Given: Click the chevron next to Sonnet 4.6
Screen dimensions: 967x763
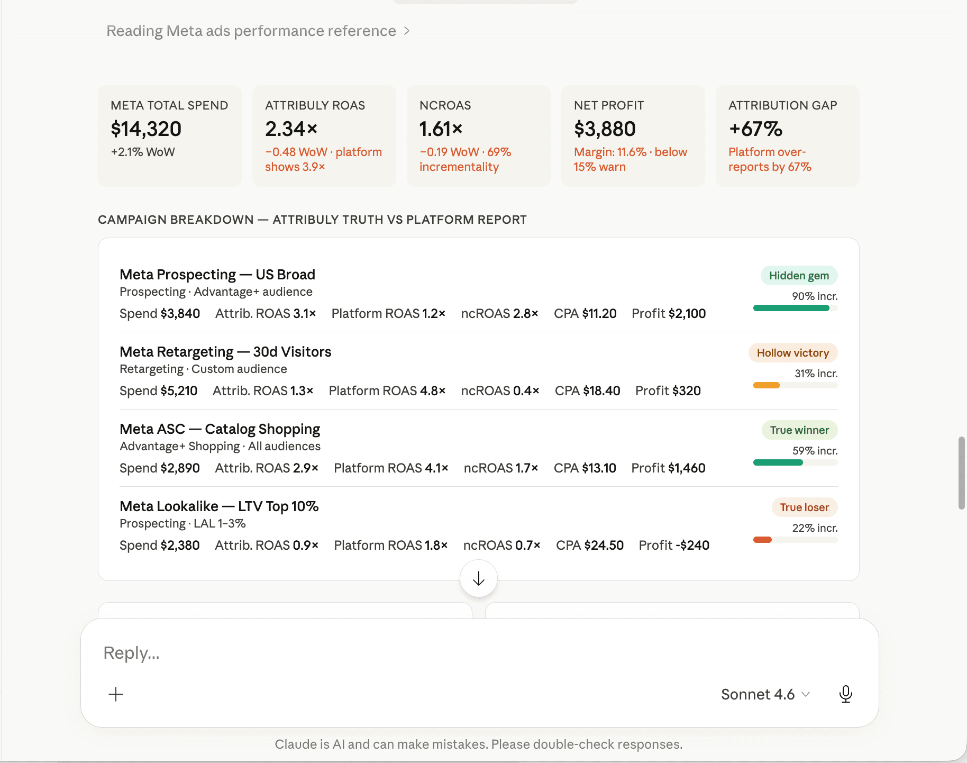Looking at the screenshot, I should click(806, 695).
